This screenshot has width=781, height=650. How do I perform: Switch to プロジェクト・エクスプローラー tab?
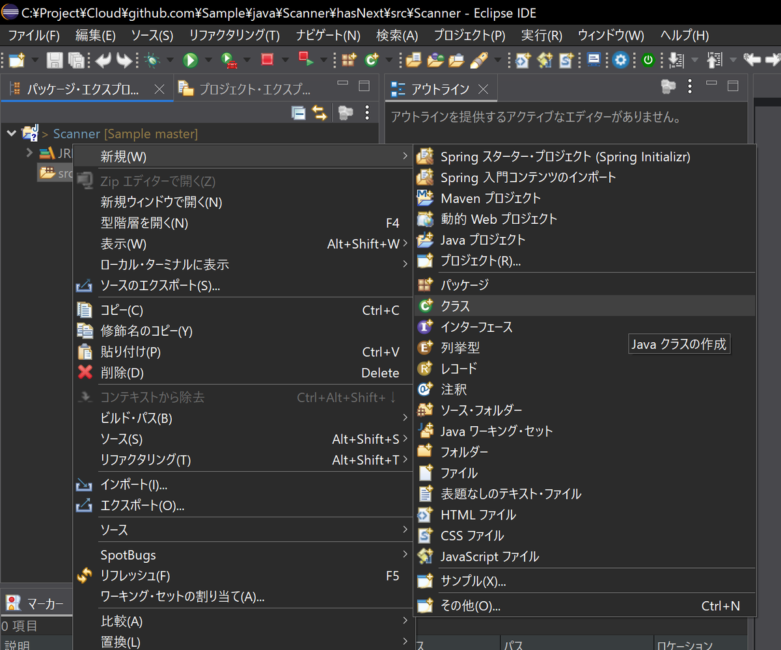[x=246, y=89]
